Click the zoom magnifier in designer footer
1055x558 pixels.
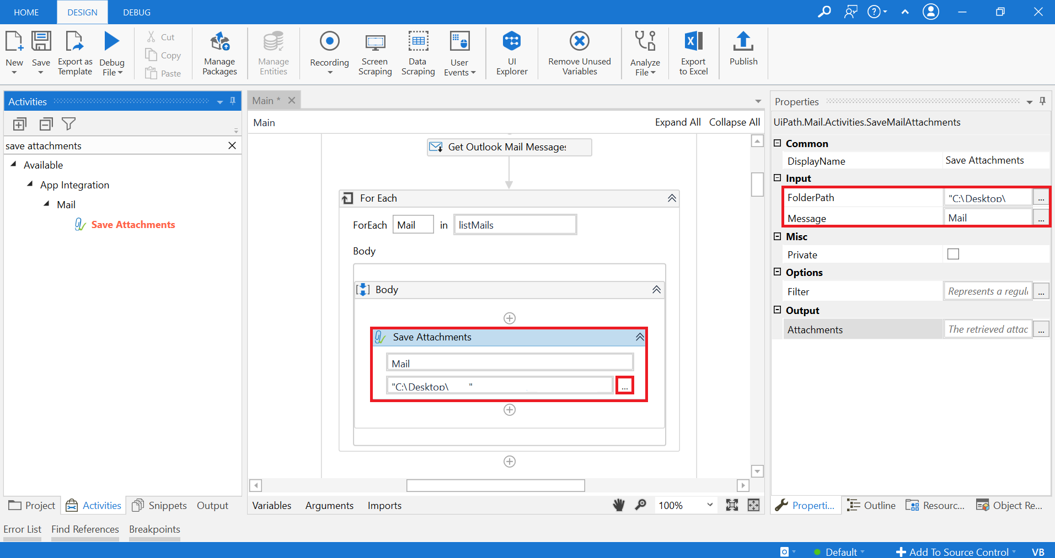point(641,505)
